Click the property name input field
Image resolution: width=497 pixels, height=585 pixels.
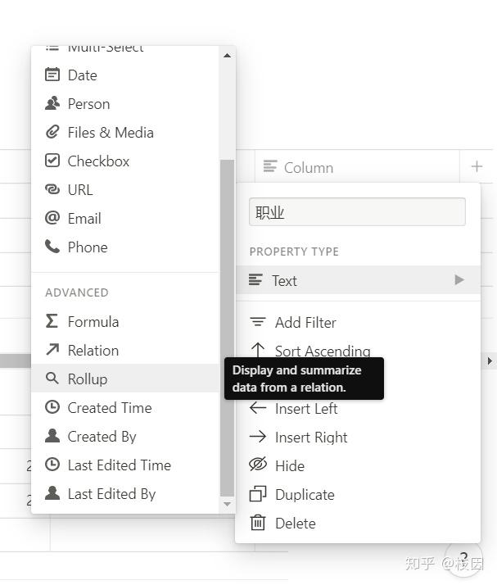point(357,212)
